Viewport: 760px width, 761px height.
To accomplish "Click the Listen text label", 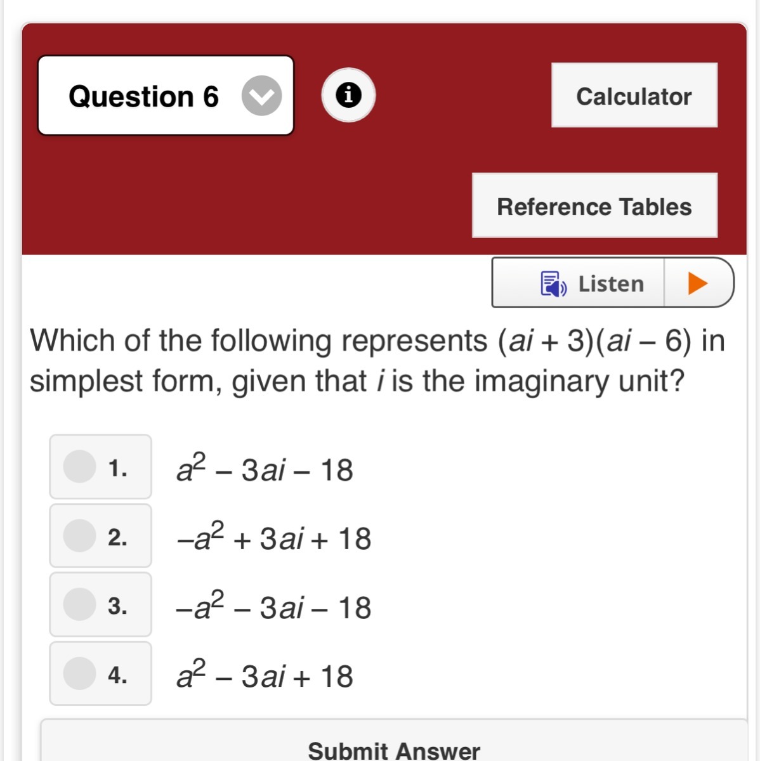I will (x=611, y=283).
